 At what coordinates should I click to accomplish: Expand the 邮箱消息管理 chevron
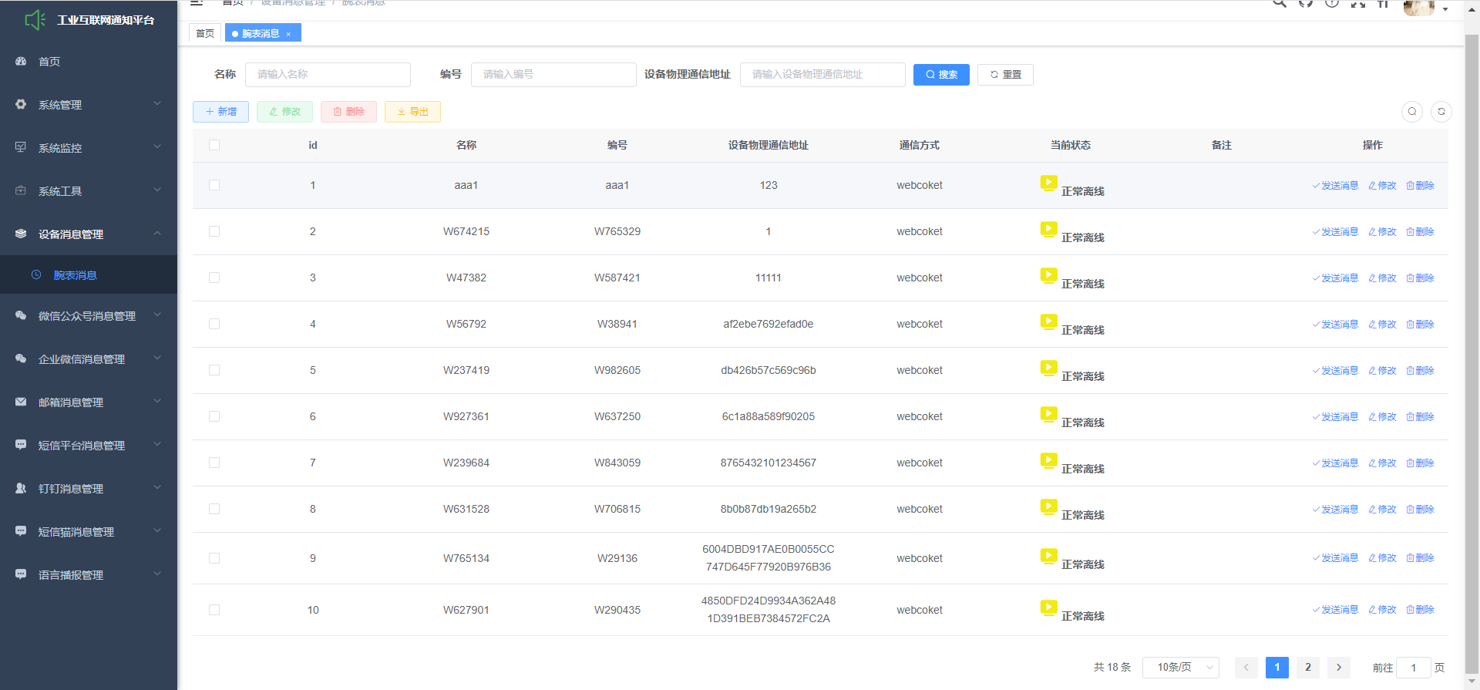157,401
